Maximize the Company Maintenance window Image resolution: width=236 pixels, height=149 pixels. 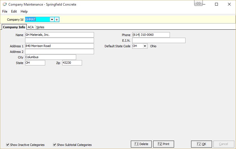point(216,4)
